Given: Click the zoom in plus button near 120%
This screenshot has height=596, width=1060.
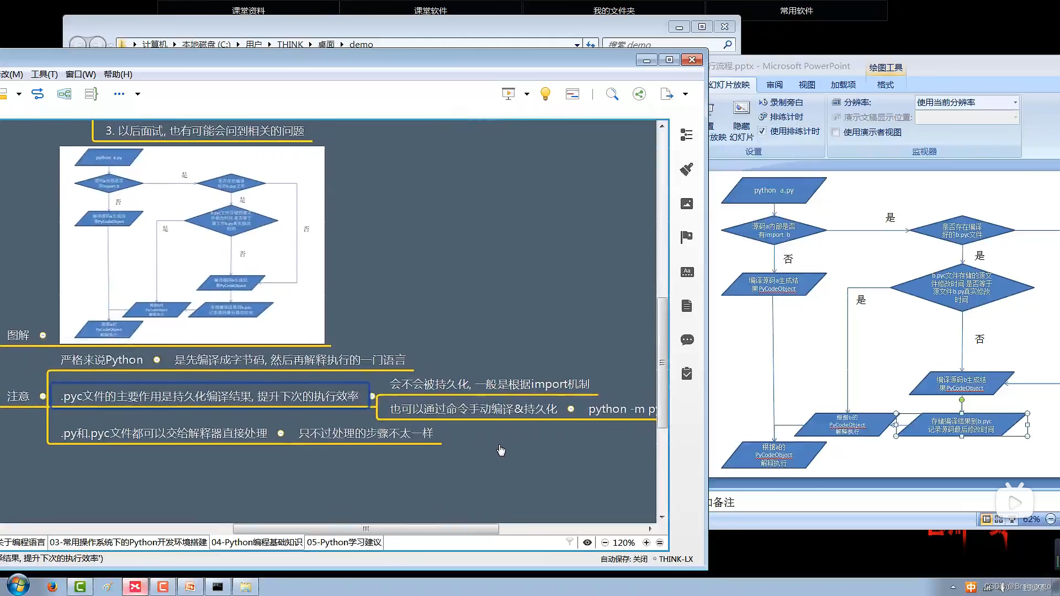Looking at the screenshot, I should coord(646,542).
